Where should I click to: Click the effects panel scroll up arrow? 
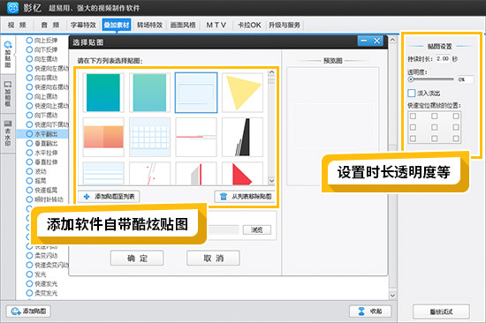(392, 40)
